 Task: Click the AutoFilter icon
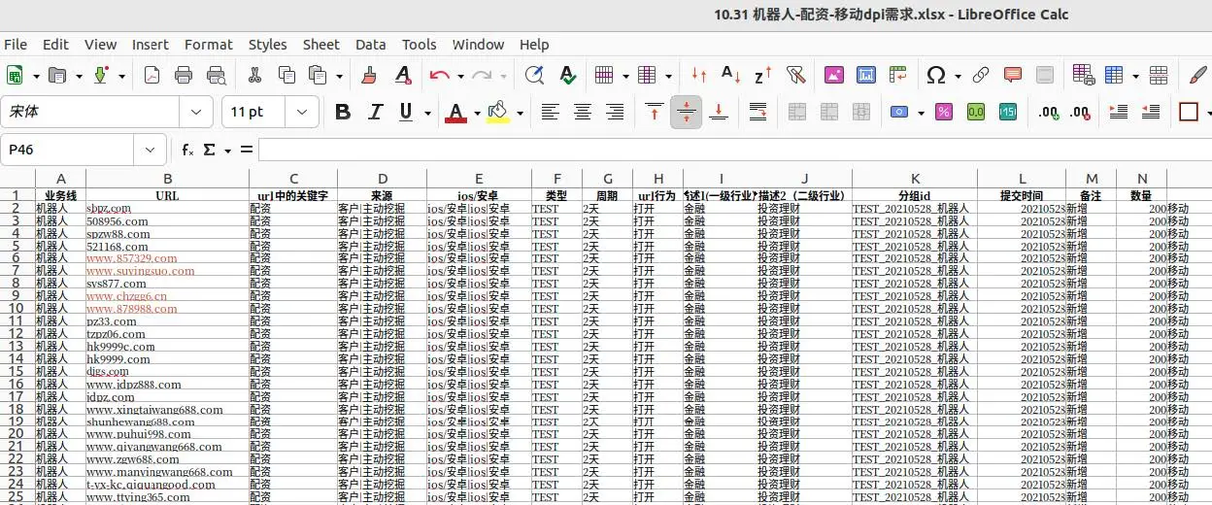pos(796,75)
